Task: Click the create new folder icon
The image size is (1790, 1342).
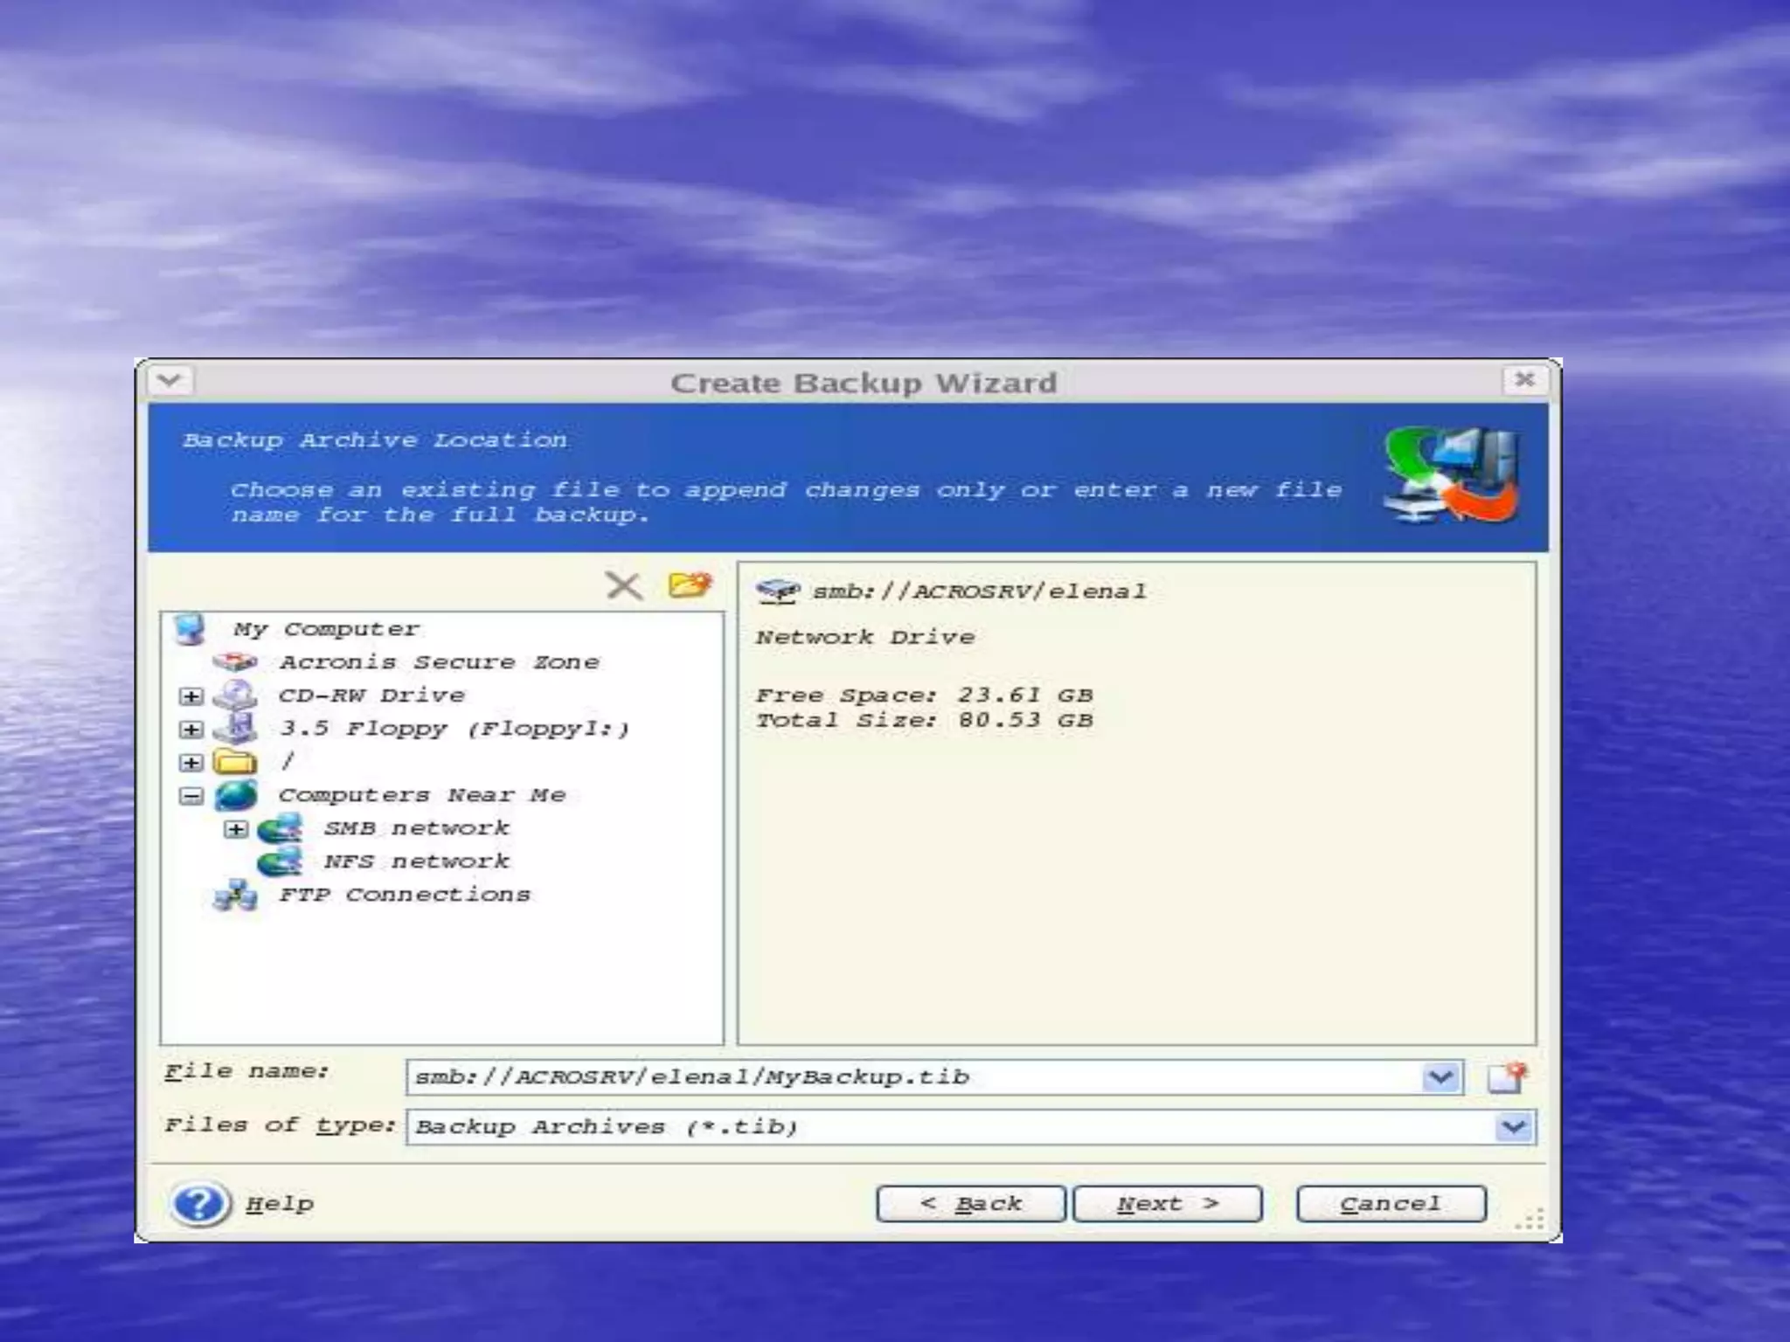Action: 690,585
